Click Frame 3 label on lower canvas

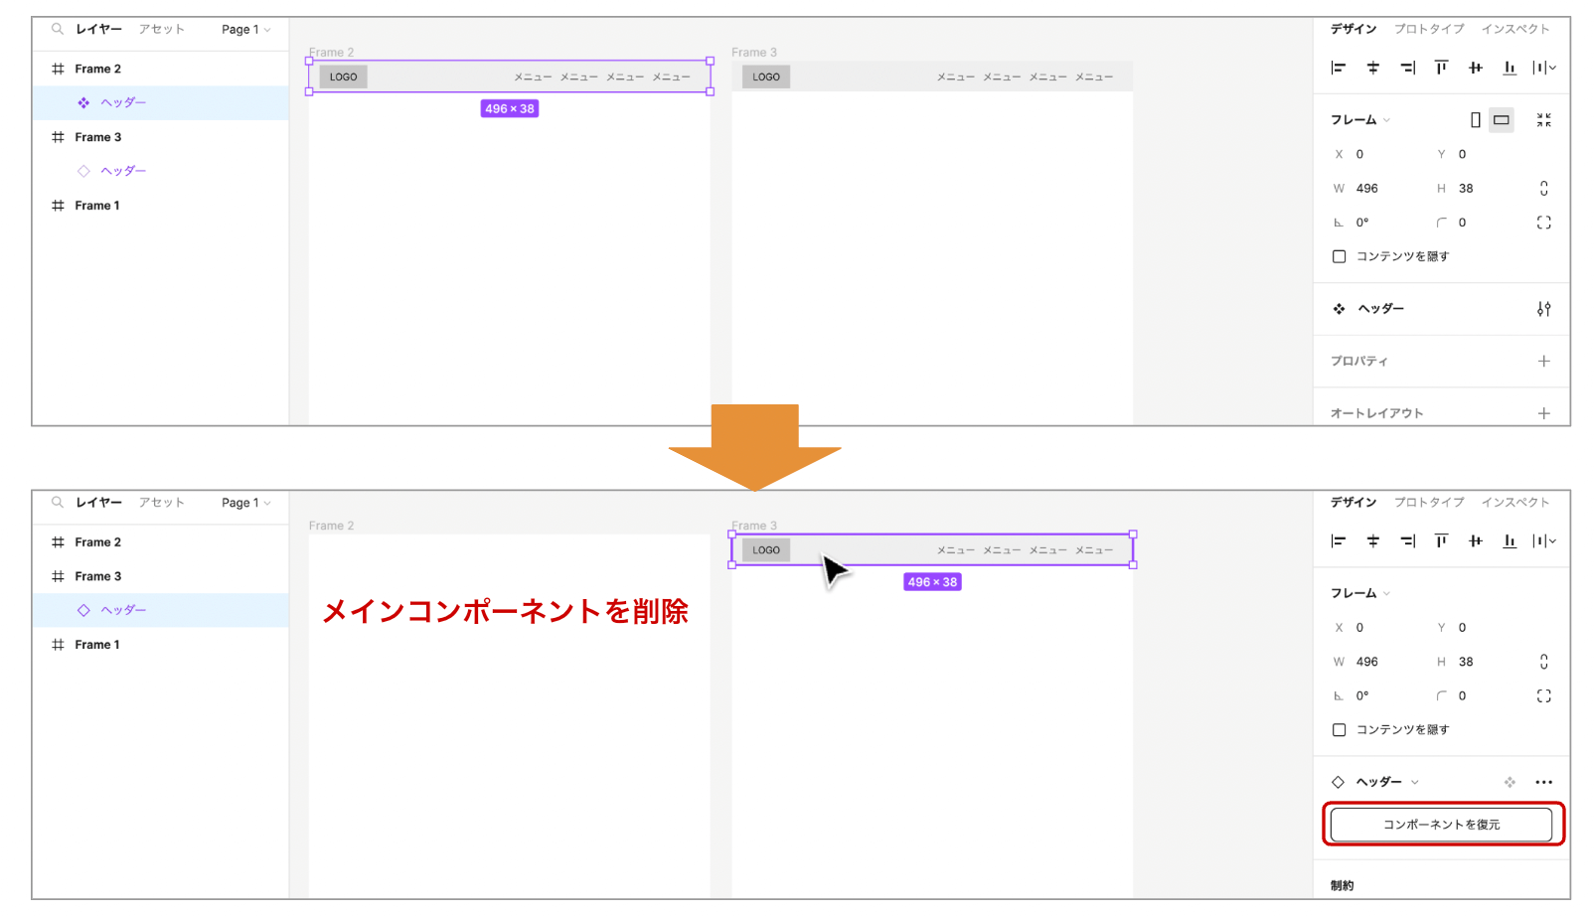(754, 526)
